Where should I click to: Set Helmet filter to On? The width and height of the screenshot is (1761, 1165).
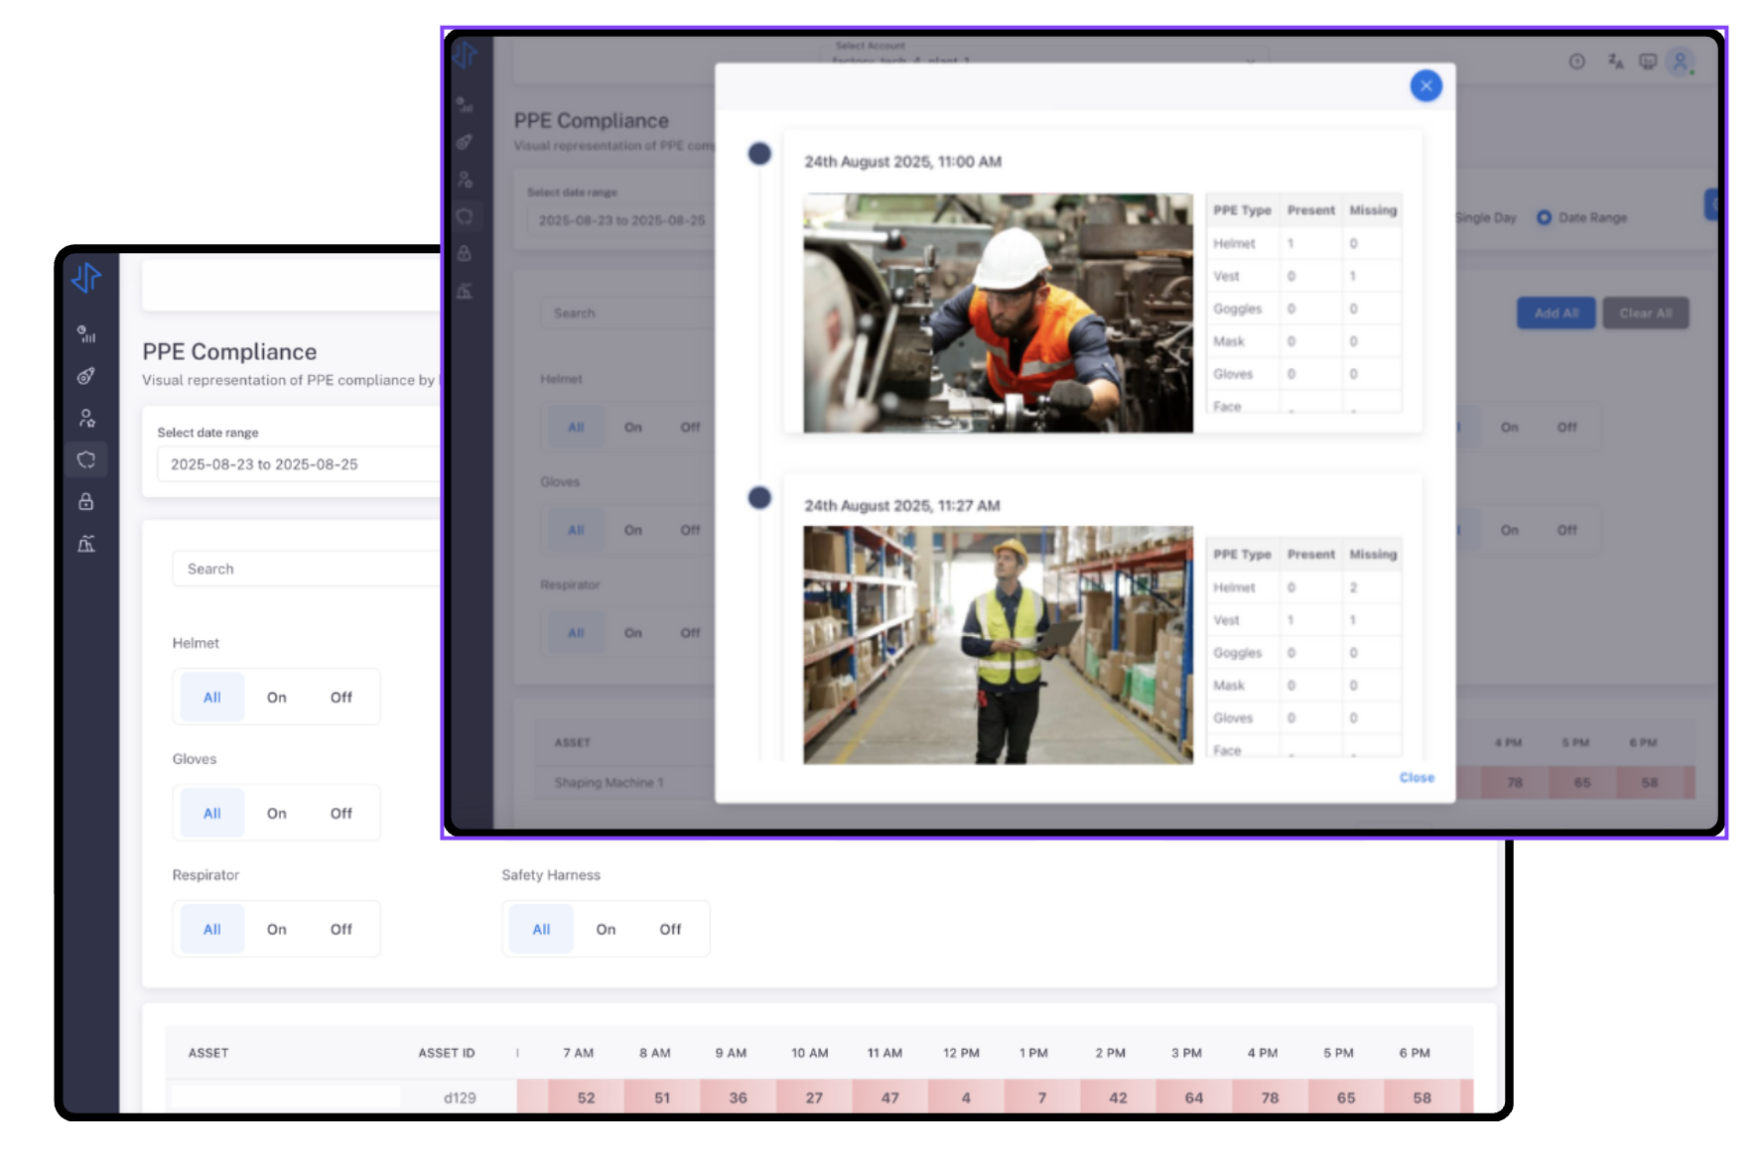point(276,698)
